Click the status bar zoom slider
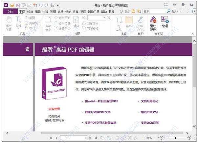 pos(175,138)
